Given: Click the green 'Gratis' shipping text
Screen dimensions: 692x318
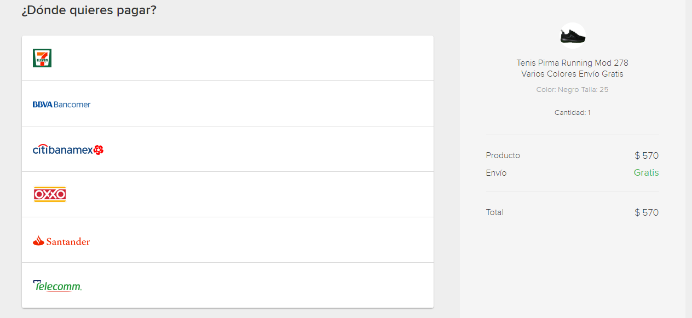Looking at the screenshot, I should click(x=646, y=173).
